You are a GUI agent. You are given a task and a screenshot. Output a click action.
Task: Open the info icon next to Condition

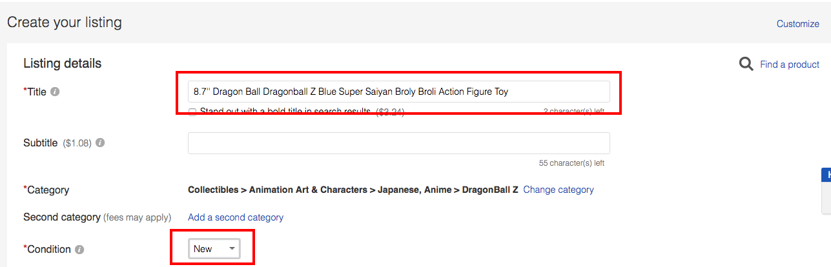(x=79, y=250)
